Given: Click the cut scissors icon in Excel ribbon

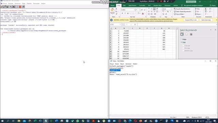Looking at the screenshot, I should 116,9.
